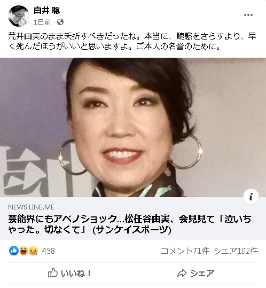Open the three-dots post options menu
Image resolution: width=266 pixels, height=288 pixels.
click(x=248, y=15)
